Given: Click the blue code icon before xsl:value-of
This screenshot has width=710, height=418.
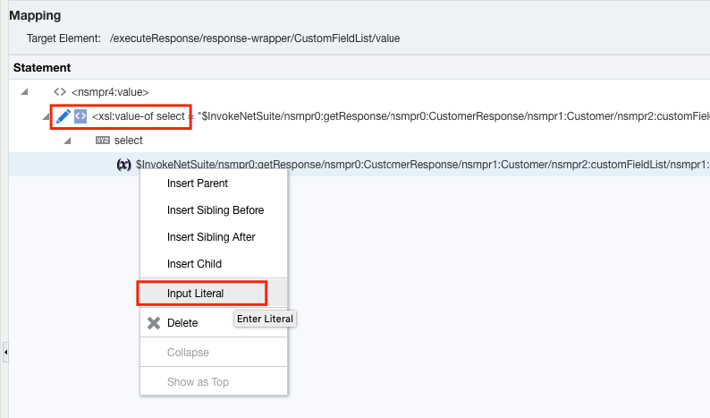Looking at the screenshot, I should coord(80,116).
